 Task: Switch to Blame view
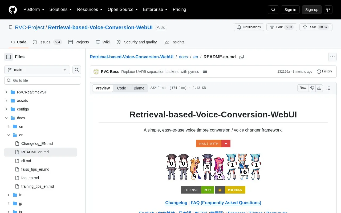139,88
